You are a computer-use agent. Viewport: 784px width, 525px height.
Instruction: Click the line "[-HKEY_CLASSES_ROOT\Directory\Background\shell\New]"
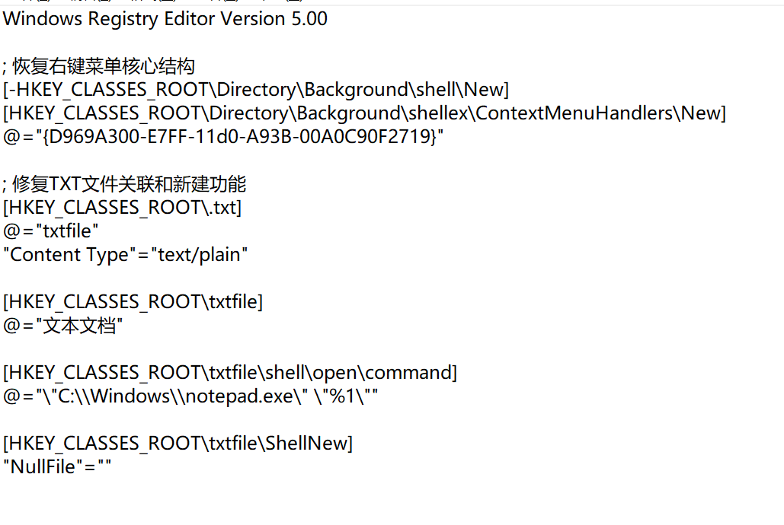(255, 90)
